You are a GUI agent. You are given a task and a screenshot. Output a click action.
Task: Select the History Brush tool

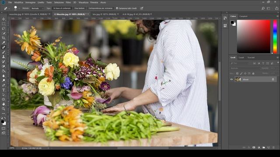(3, 61)
